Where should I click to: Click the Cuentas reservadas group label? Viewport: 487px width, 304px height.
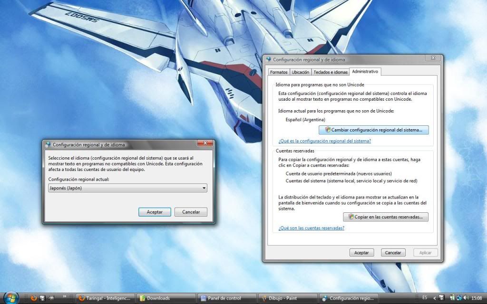pos(295,151)
